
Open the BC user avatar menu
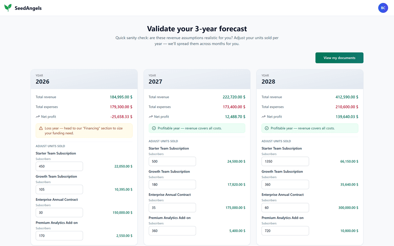tap(383, 8)
